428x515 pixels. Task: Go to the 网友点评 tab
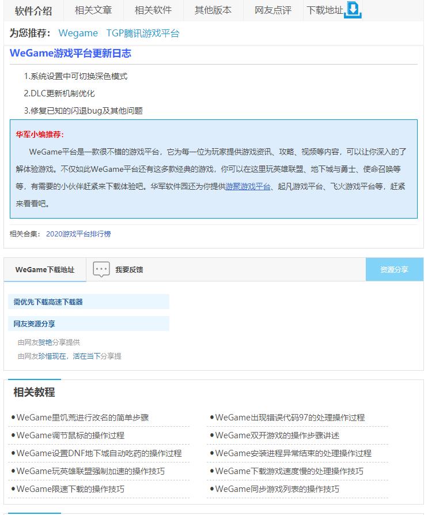tap(273, 10)
